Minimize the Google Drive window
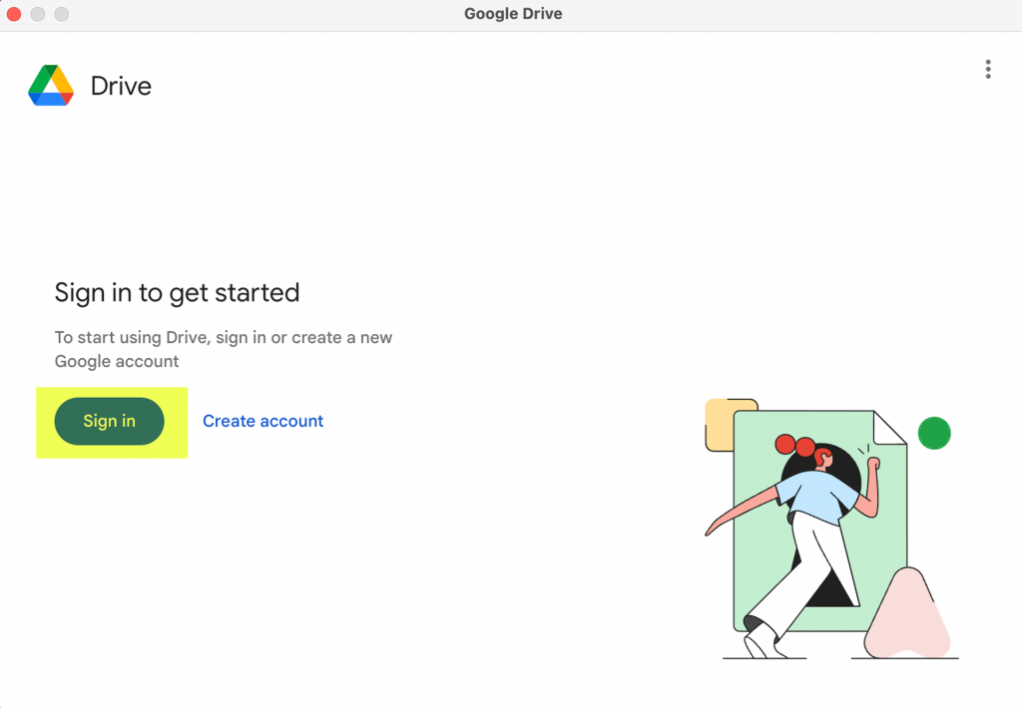1022x708 pixels. click(x=38, y=14)
